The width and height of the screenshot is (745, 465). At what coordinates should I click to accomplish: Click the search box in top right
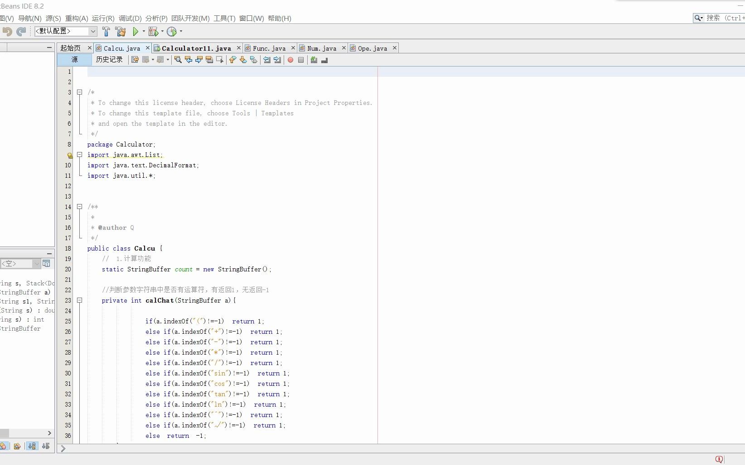(x=719, y=18)
